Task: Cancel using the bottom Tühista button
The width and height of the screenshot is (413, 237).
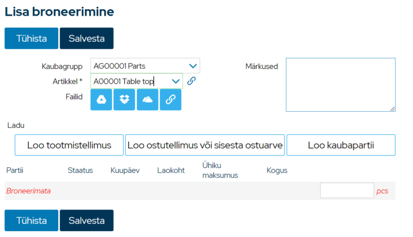Action: [x=31, y=220]
